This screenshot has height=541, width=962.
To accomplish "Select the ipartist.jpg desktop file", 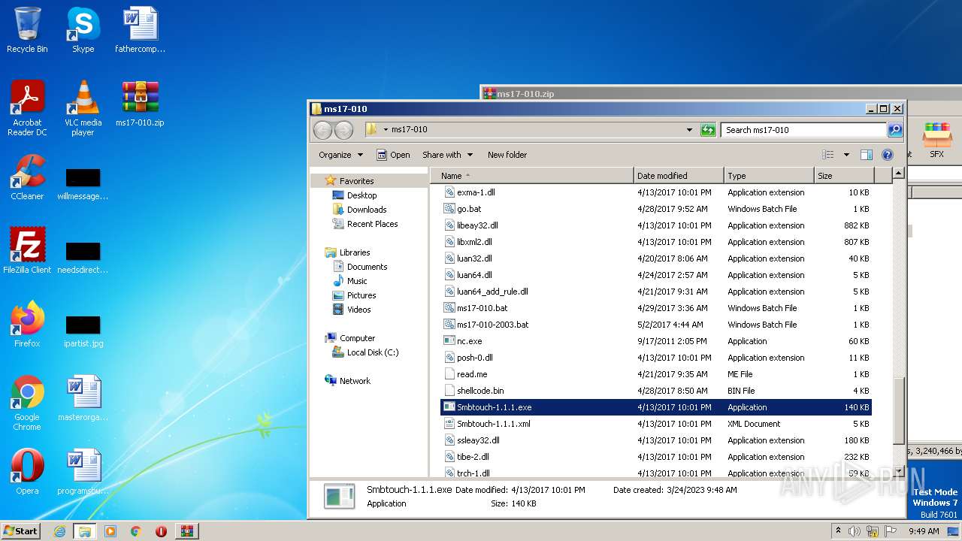I will (x=83, y=332).
